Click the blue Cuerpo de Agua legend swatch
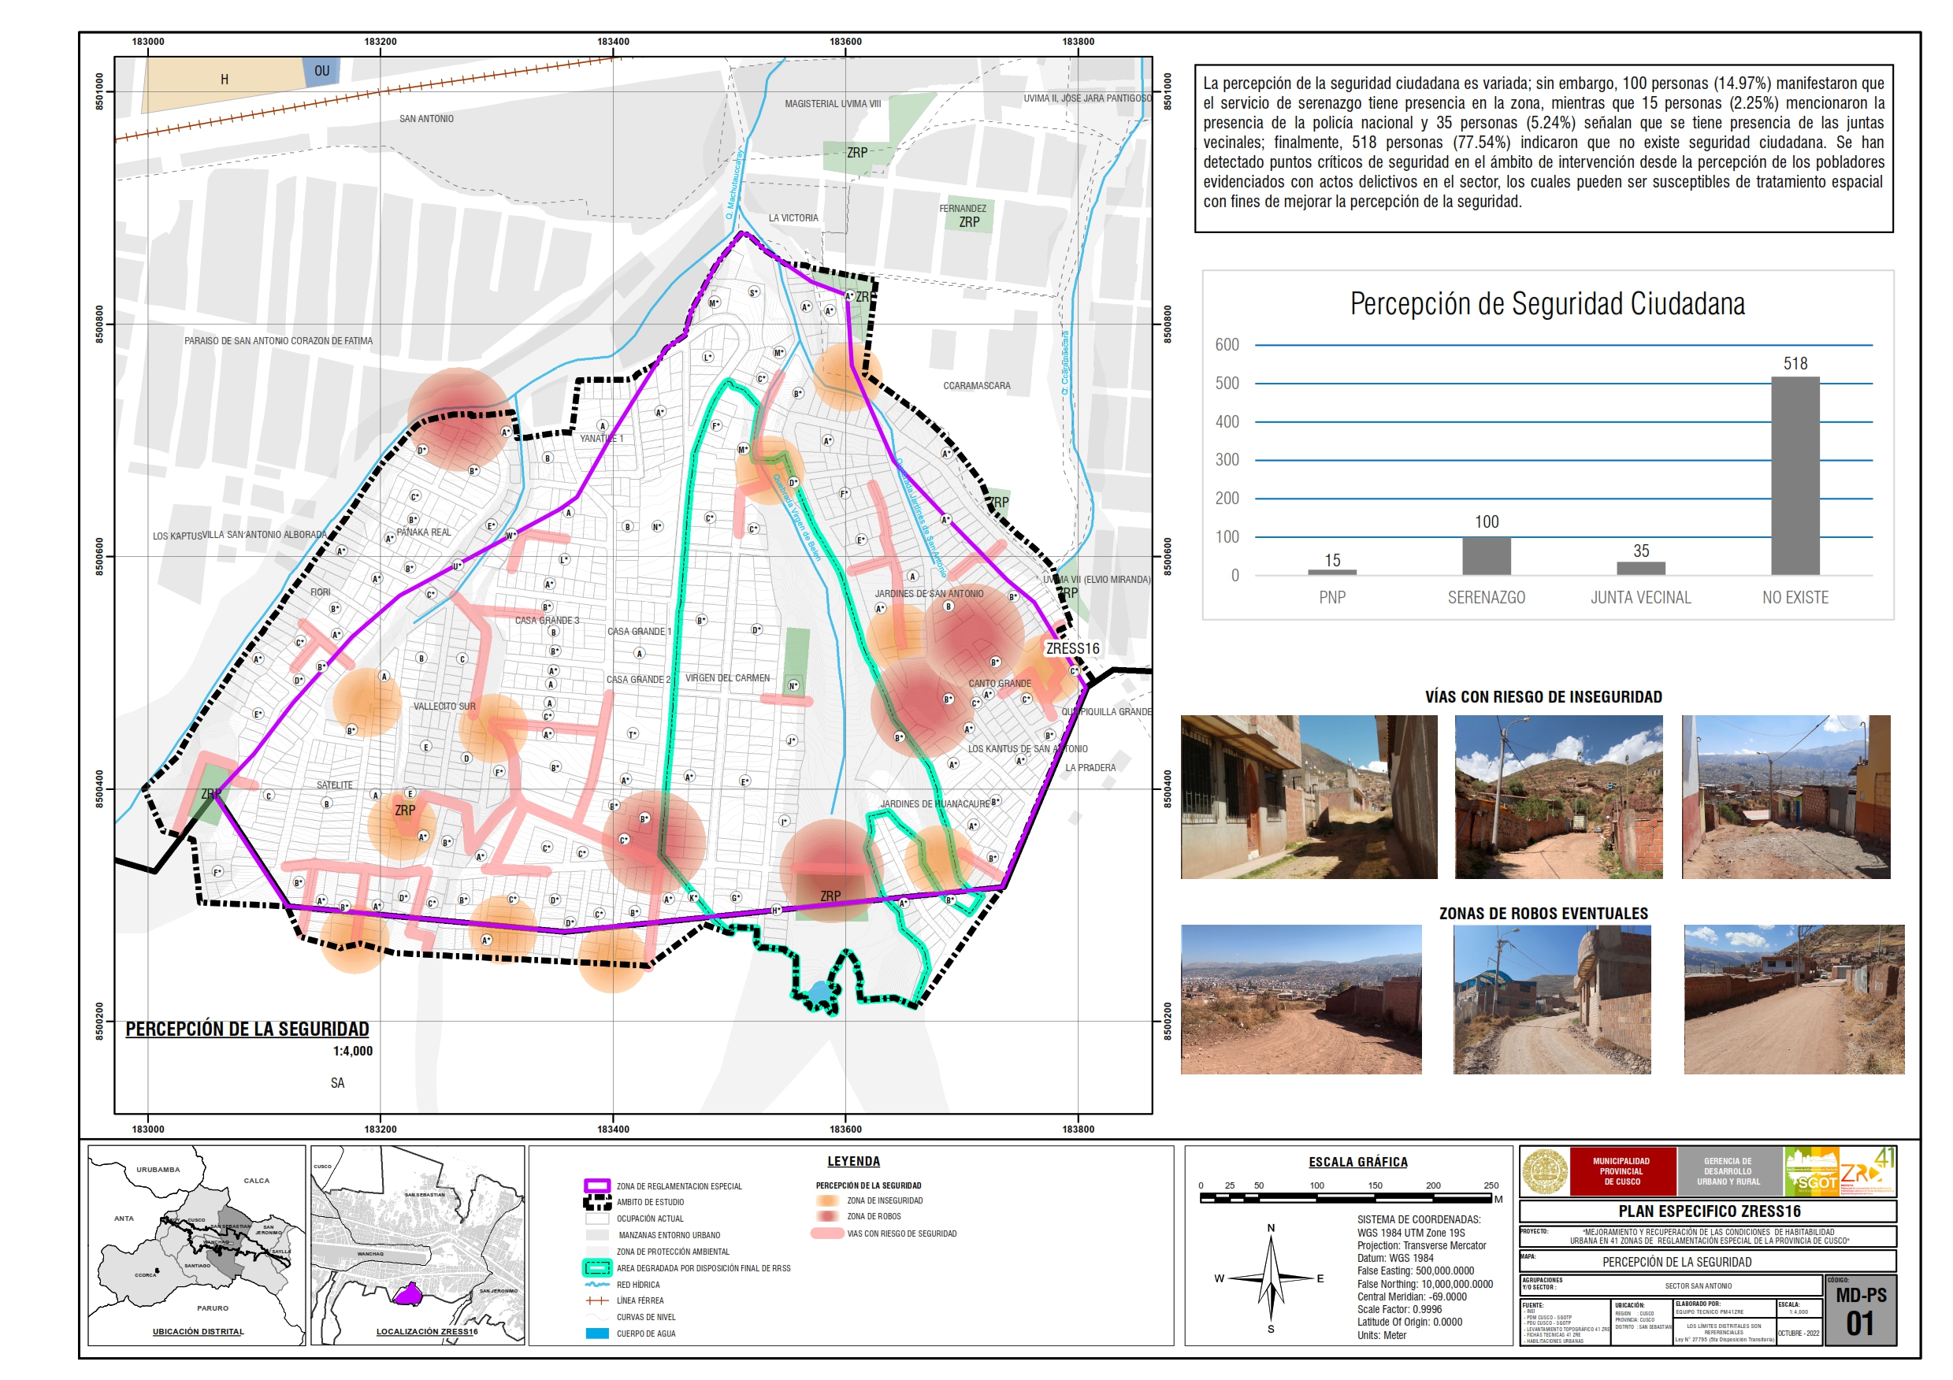The height and width of the screenshot is (1380, 1953). pos(597,1334)
